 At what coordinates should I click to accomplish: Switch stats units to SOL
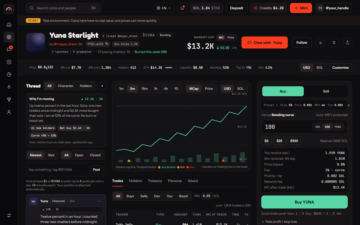click(319, 67)
